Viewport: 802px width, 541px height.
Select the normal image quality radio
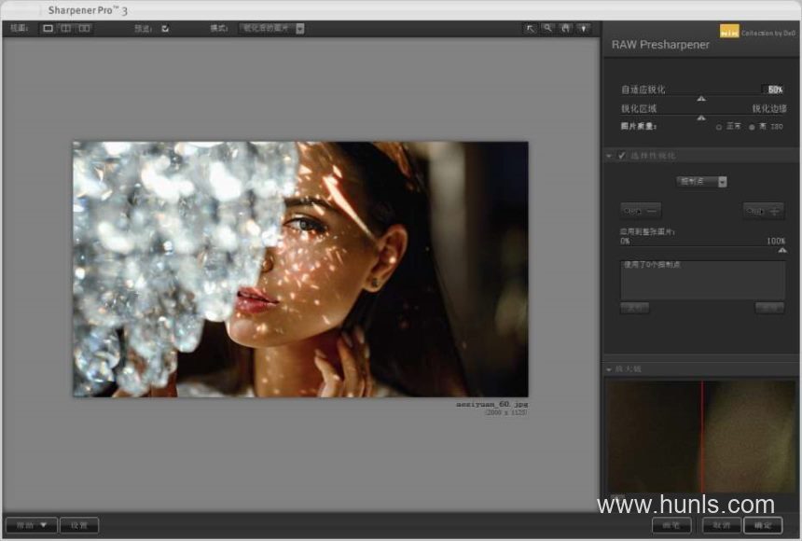(x=719, y=127)
